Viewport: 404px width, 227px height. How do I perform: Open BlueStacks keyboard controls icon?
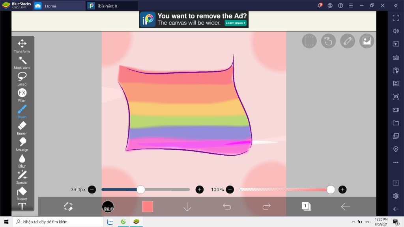coord(396,58)
